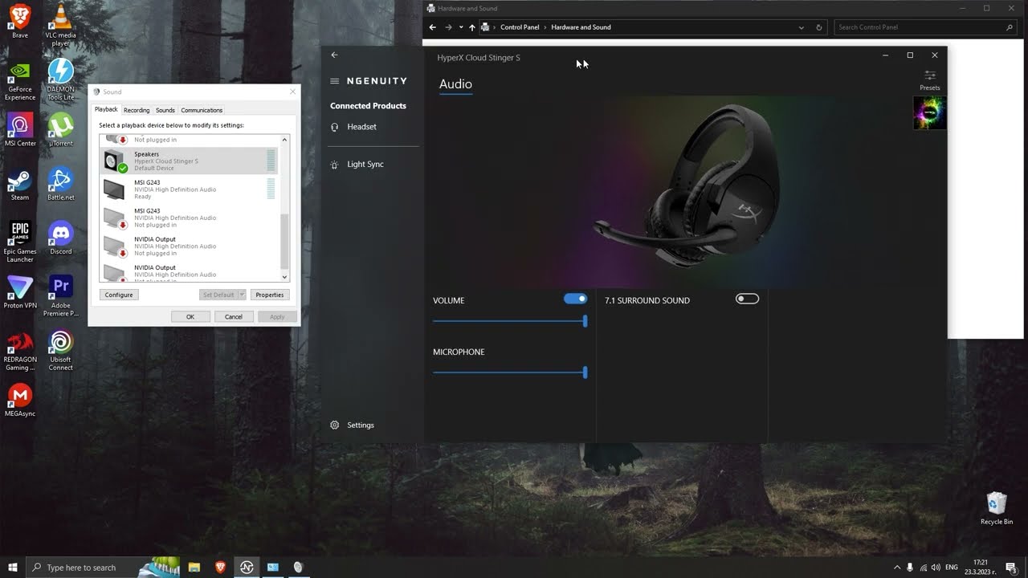Viewport: 1028px width, 578px height.
Task: Go back in Control Panel window
Action: (432, 27)
